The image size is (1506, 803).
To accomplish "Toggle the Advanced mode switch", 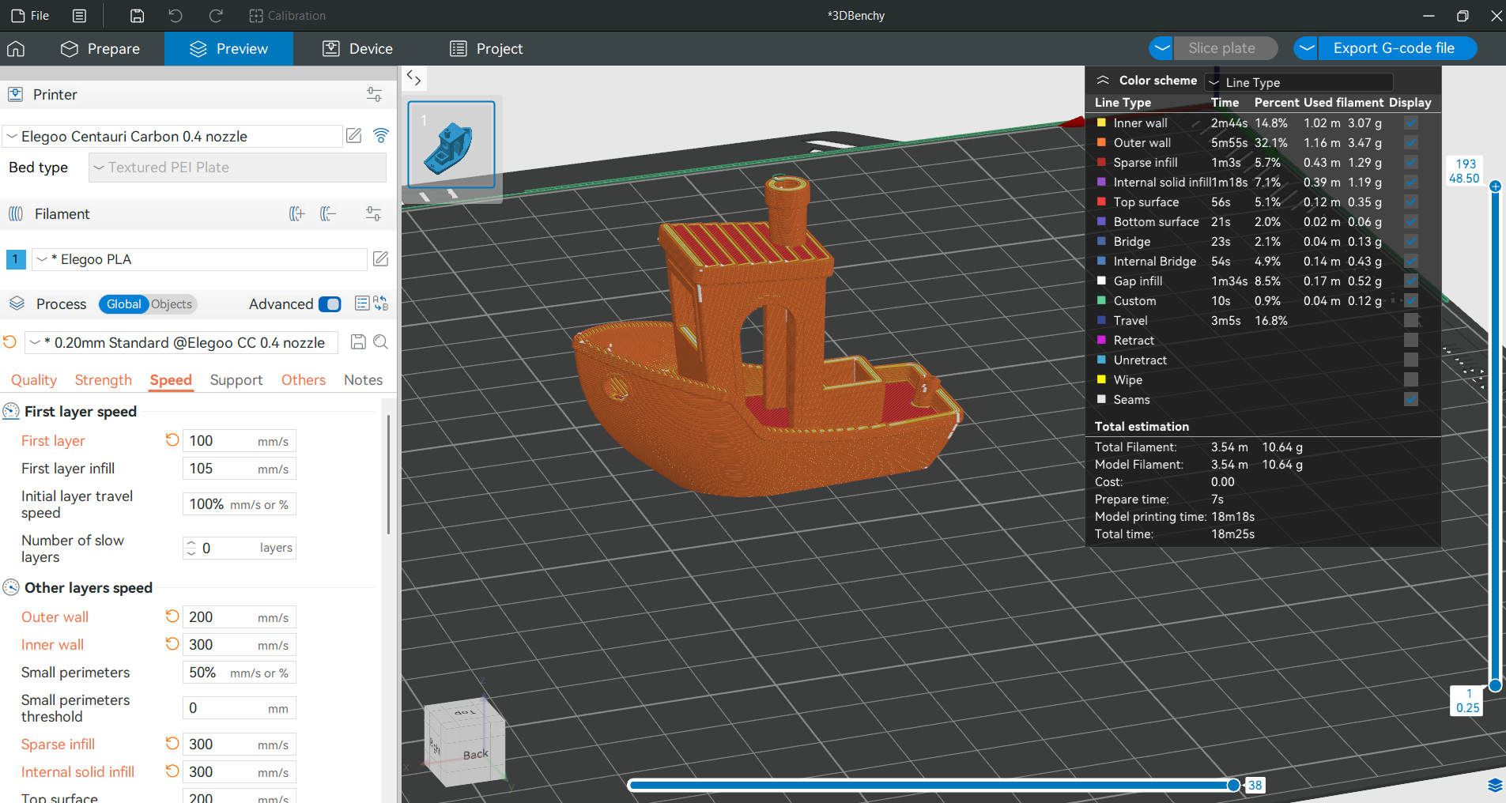I will pos(330,304).
